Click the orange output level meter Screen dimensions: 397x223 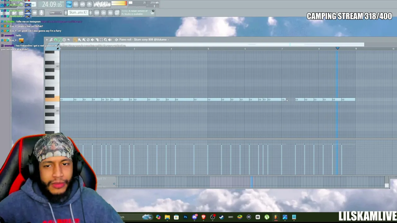[119, 3]
